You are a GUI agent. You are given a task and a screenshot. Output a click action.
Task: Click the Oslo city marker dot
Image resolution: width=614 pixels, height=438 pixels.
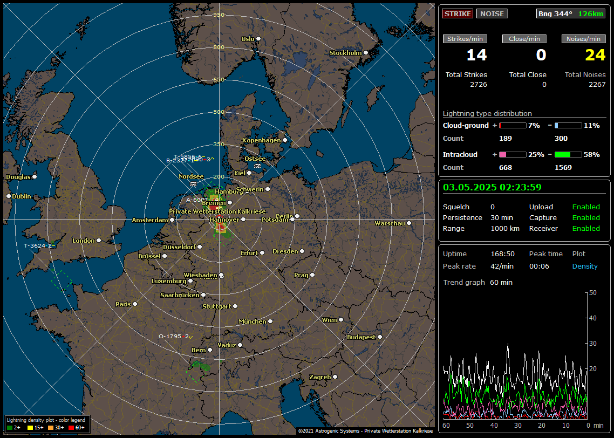coord(258,39)
